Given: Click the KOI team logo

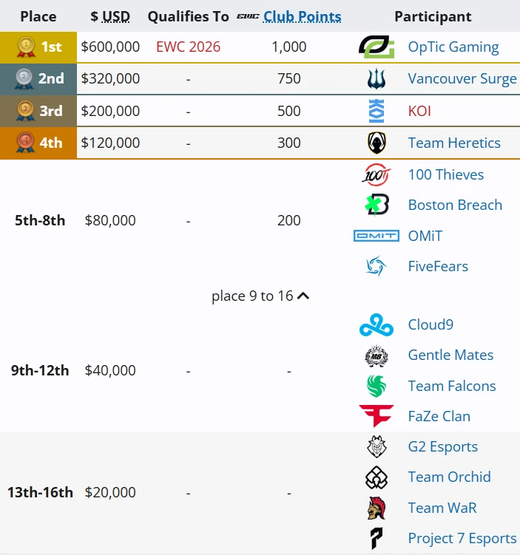Looking at the screenshot, I should [377, 111].
